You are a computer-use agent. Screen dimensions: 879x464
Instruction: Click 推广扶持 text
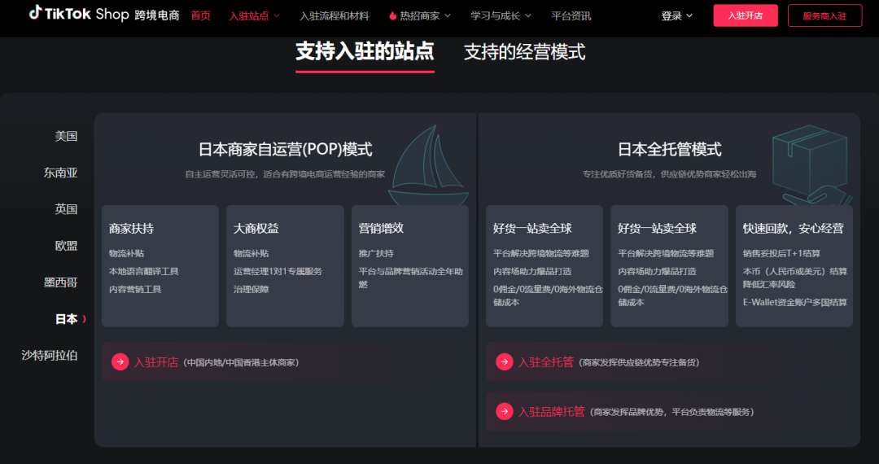tap(375, 253)
